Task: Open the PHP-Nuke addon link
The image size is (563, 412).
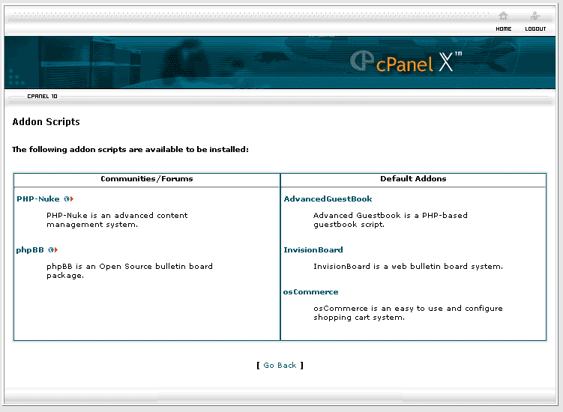Action: [x=38, y=199]
